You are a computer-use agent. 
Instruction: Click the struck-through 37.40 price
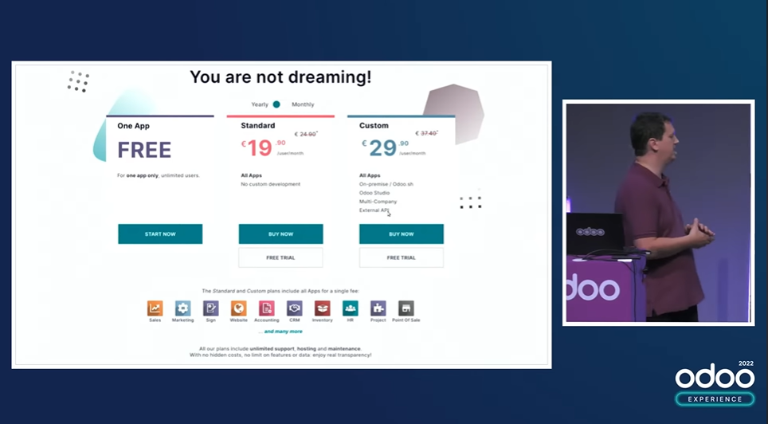[426, 133]
